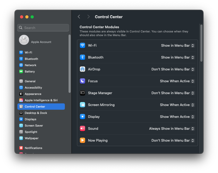Image resolution: width=218 pixels, height=173 pixels.
Task: Click the Appearance icon
Action: point(21,94)
